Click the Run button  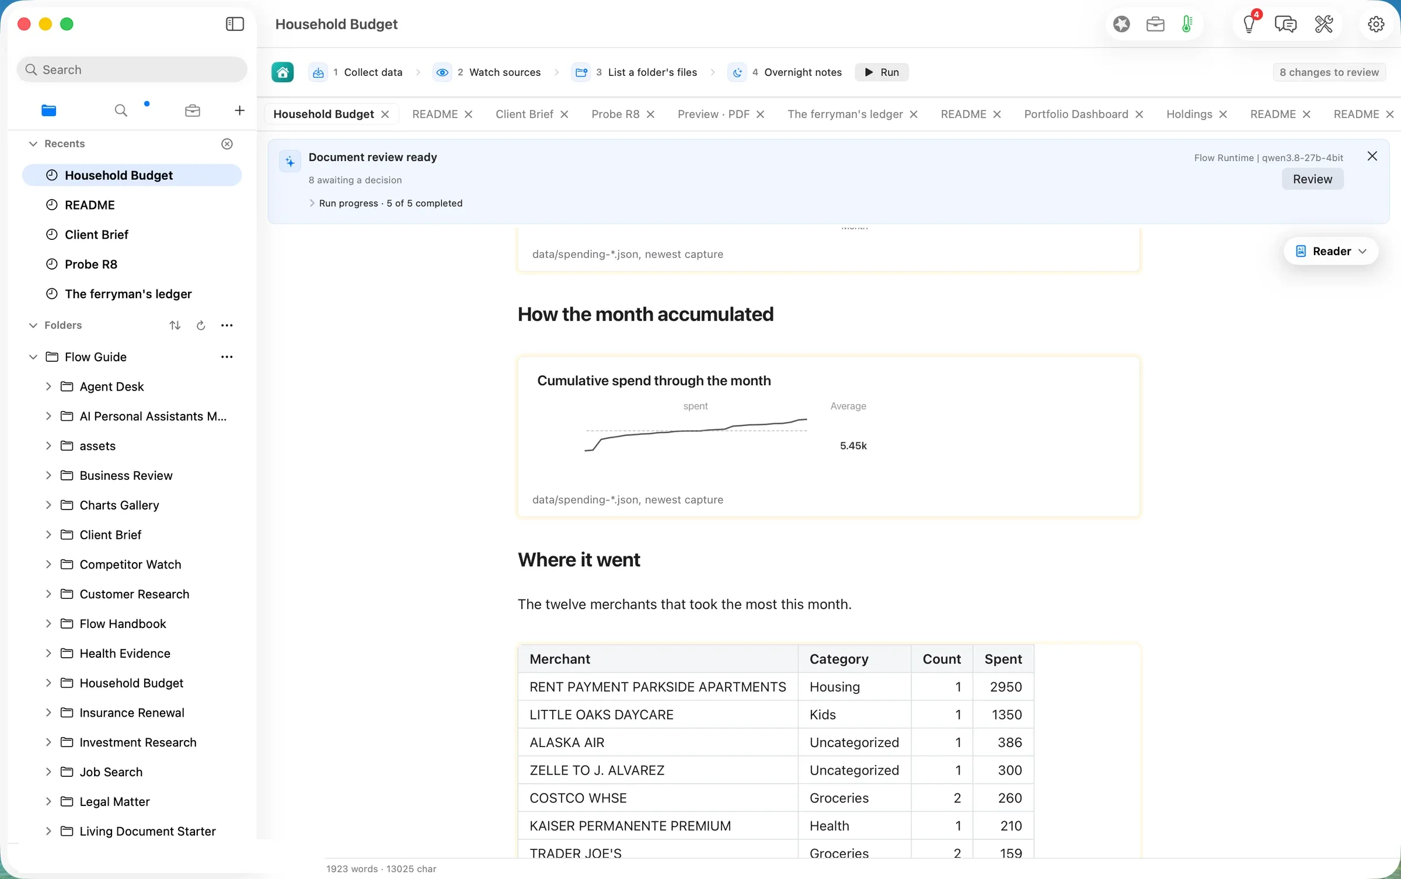pos(881,72)
